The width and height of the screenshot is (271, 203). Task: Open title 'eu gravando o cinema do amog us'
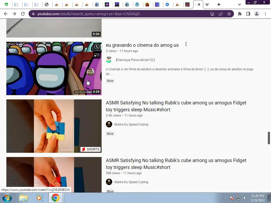tap(142, 45)
